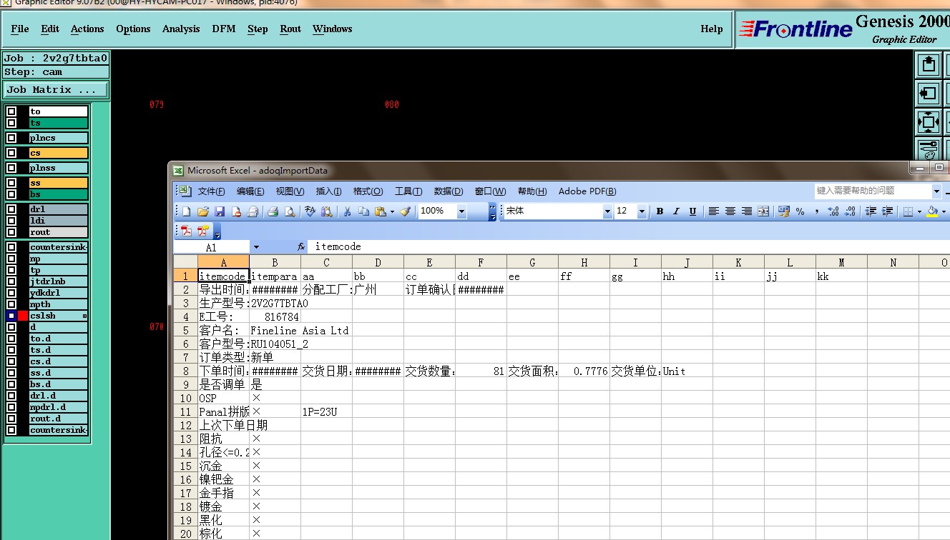Image resolution: width=950 pixels, height=540 pixels.
Task: Click the Currency style icon in Excel
Action: pyautogui.click(x=784, y=211)
